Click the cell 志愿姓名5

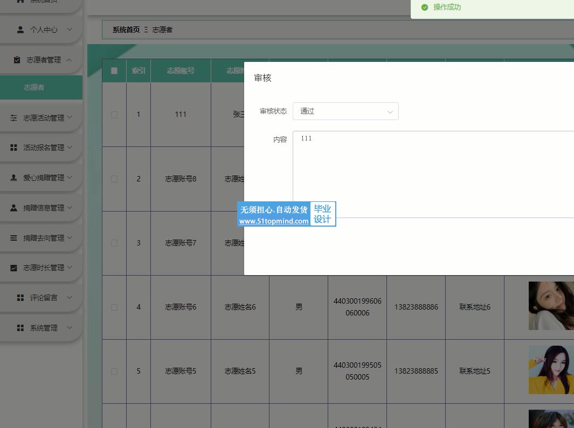click(x=240, y=371)
